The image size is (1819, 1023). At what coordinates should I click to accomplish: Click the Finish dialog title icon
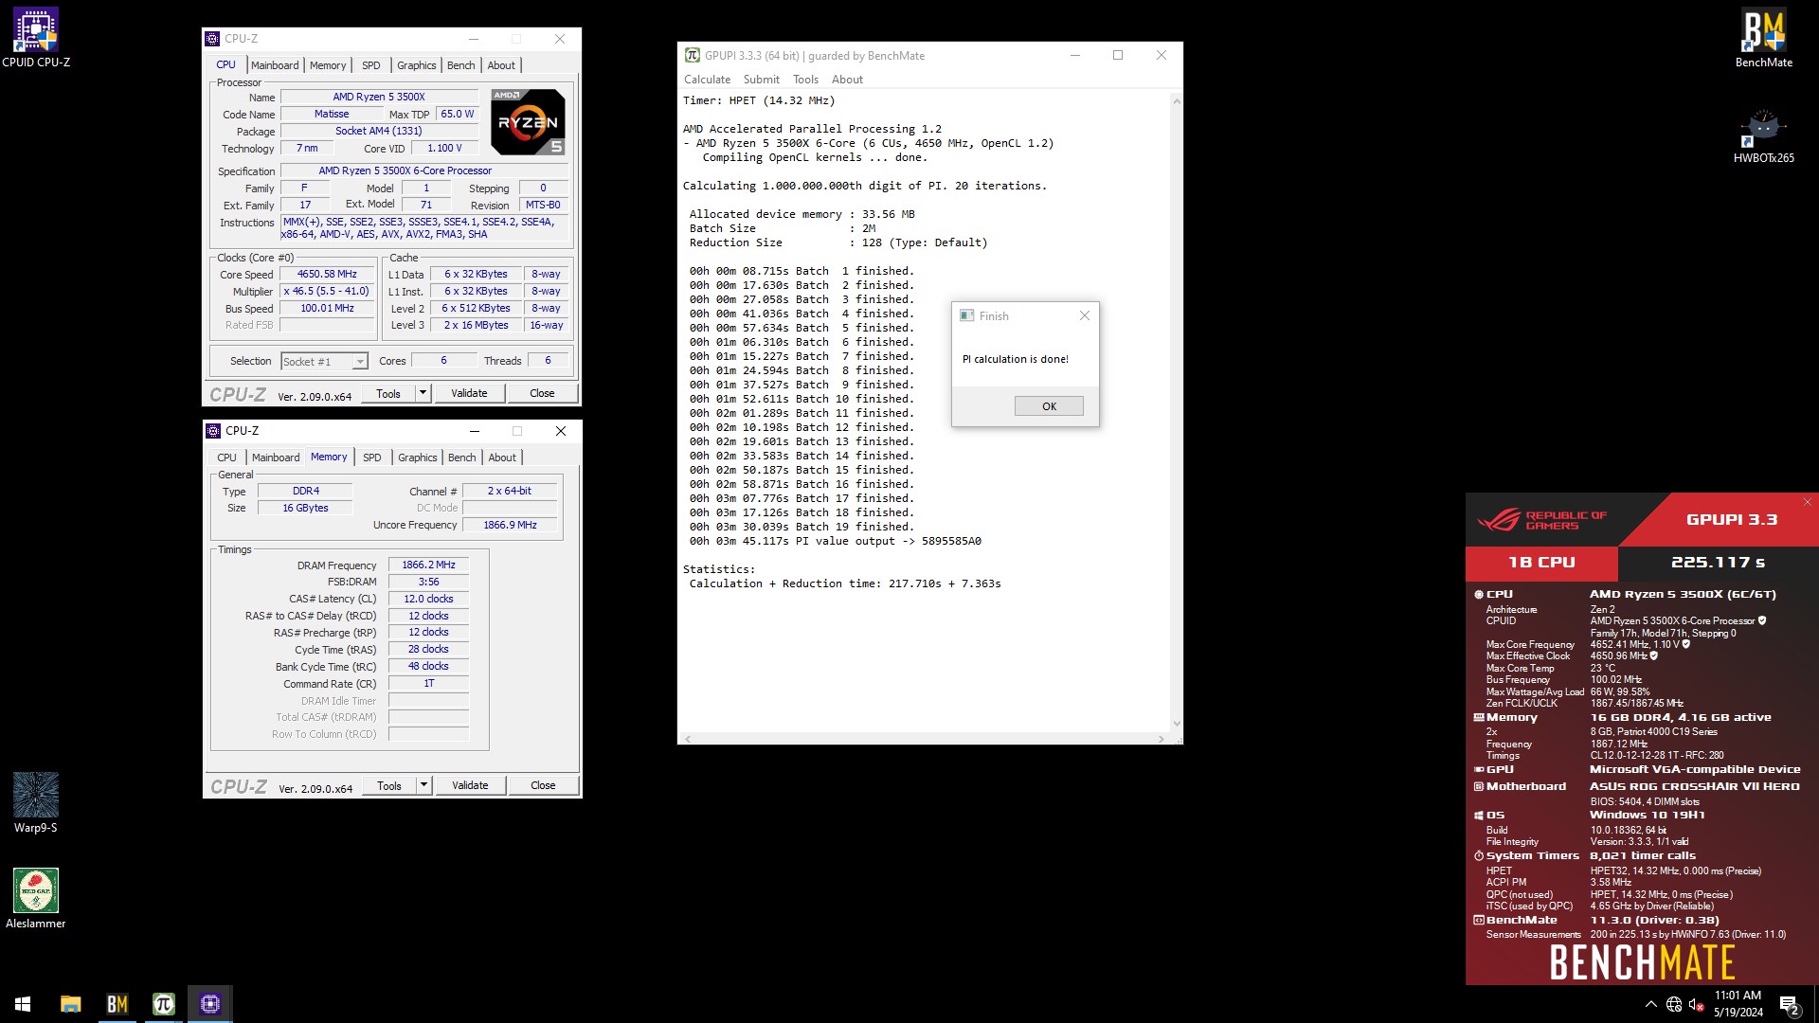(966, 315)
